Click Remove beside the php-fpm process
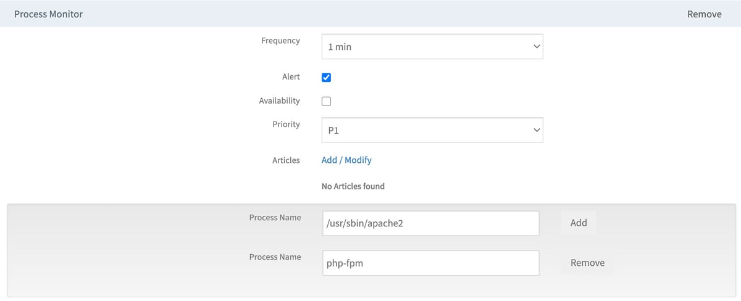Viewport: 741px width, 301px height. pyautogui.click(x=587, y=263)
